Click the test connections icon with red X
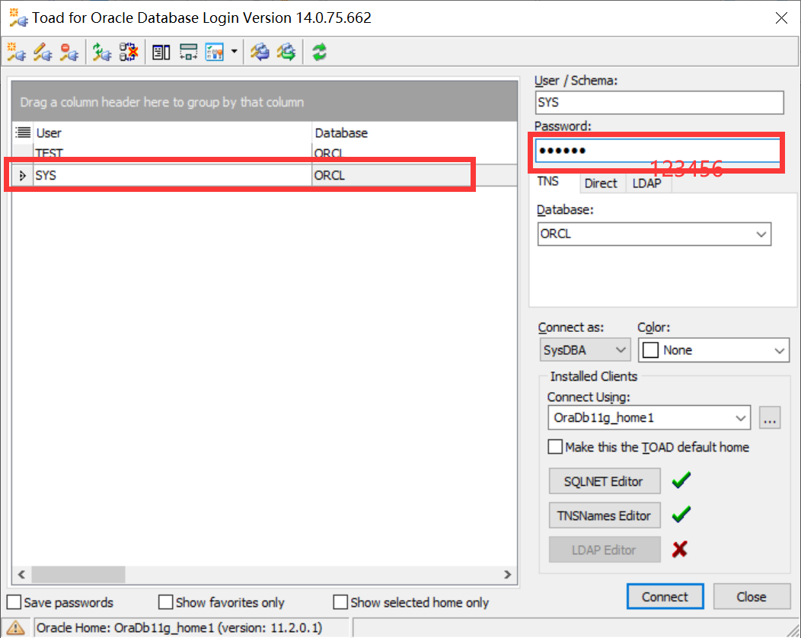Viewport: 801px width, 638px height. (x=129, y=52)
